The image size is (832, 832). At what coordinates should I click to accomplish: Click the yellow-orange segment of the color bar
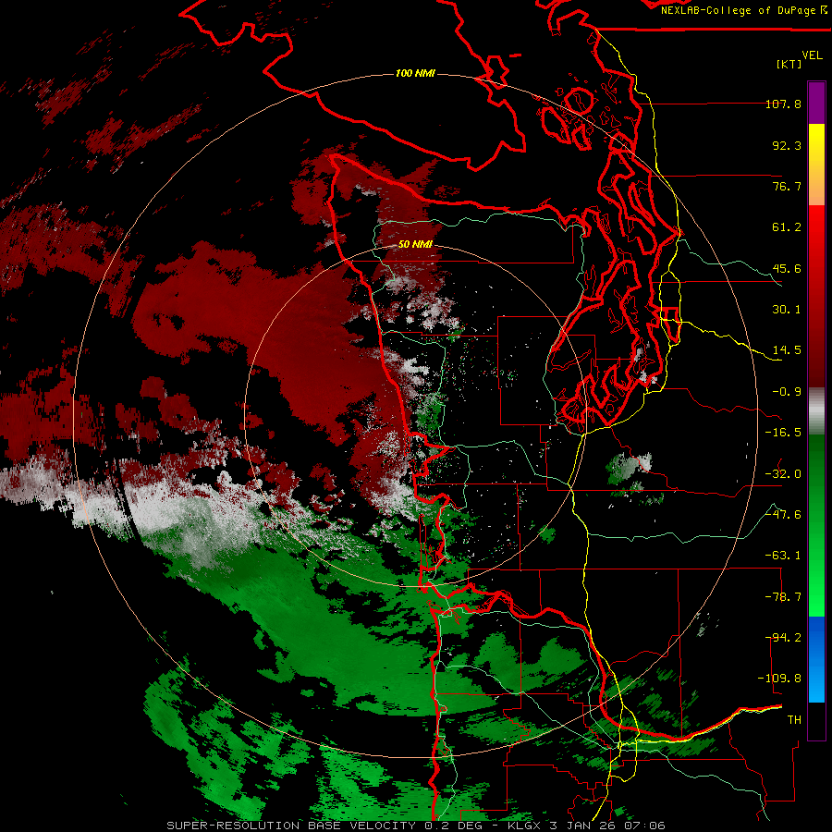tap(816, 165)
